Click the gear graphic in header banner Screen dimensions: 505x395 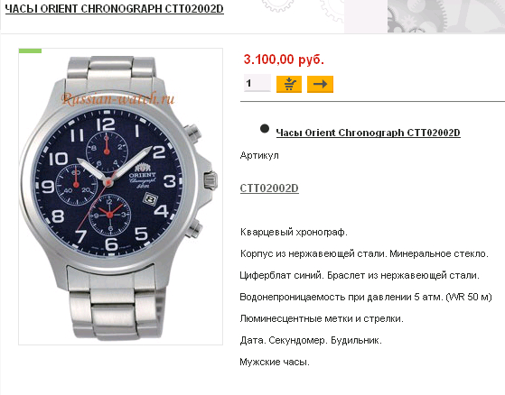446,16
